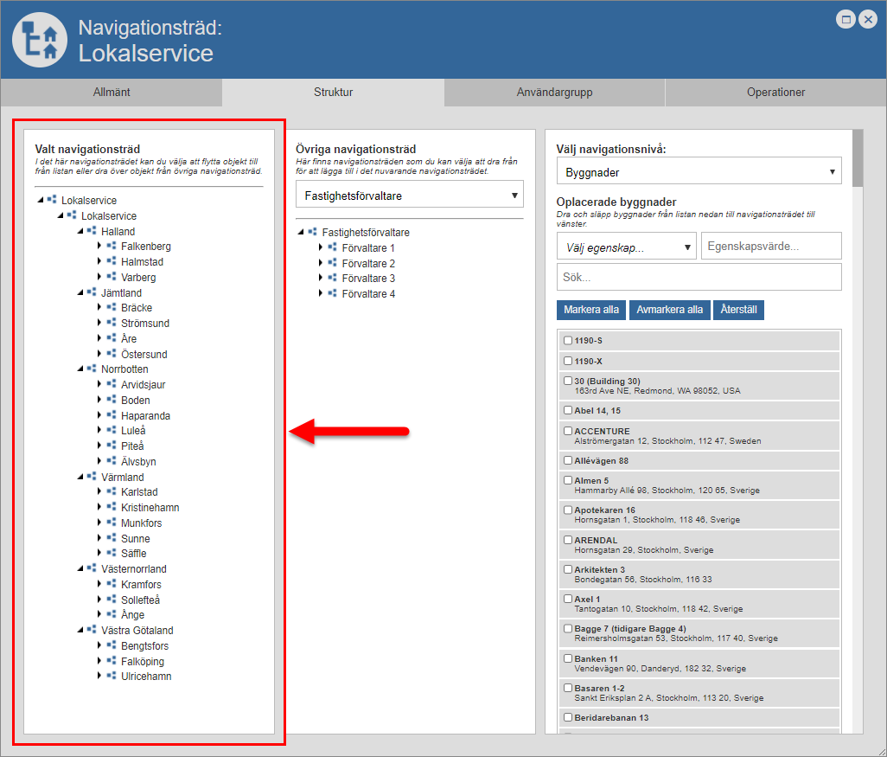
Task: Open the Fastighetsförvaltare navigation tree dropdown
Action: point(409,196)
